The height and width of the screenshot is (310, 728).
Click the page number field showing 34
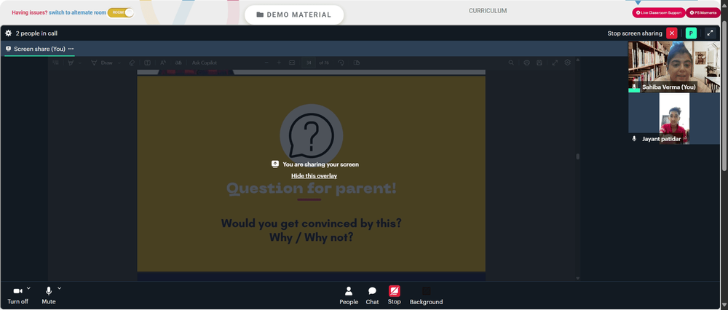click(x=309, y=63)
